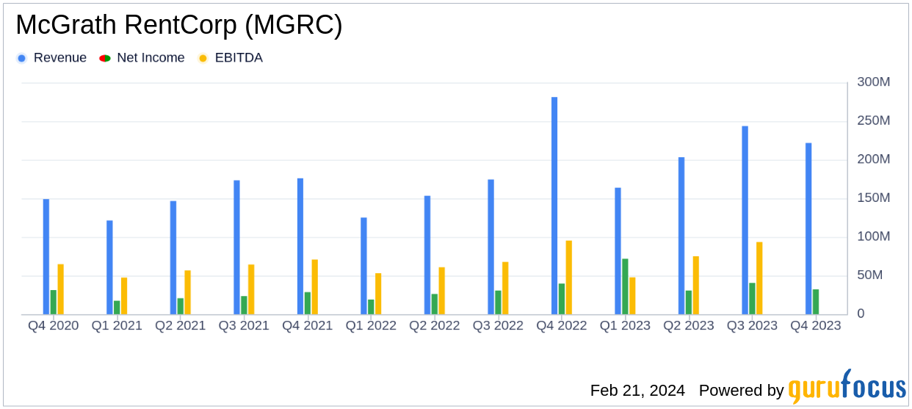The height and width of the screenshot is (409, 912).
Task: Click the Q4 2023 axis label
Action: pyautogui.click(x=816, y=325)
